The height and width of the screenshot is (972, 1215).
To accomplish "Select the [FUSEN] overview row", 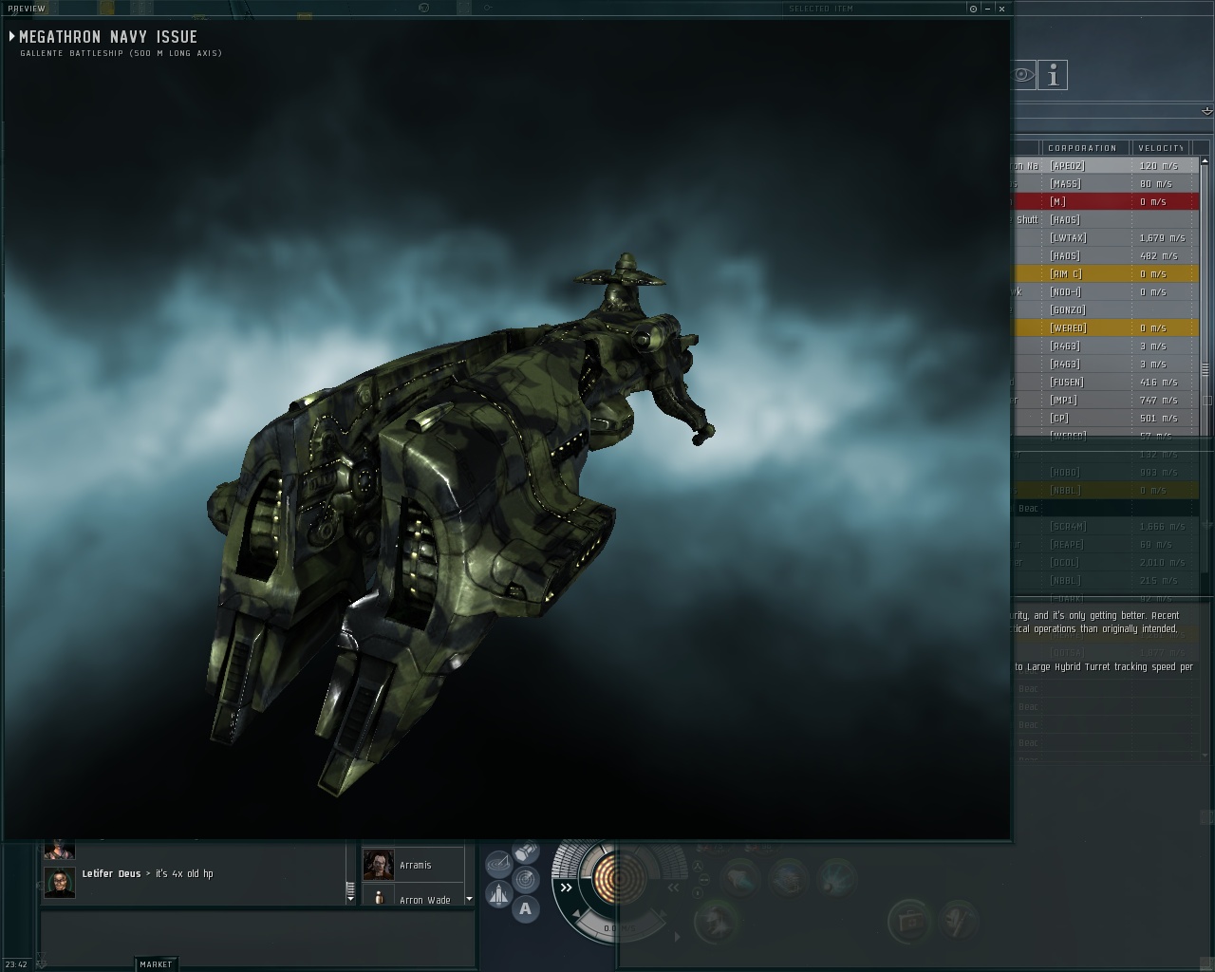I will (x=1106, y=383).
